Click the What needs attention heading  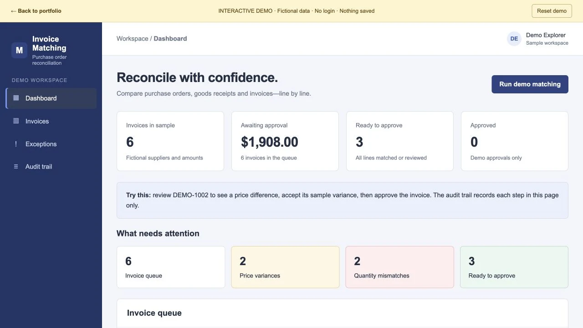pyautogui.click(x=158, y=233)
